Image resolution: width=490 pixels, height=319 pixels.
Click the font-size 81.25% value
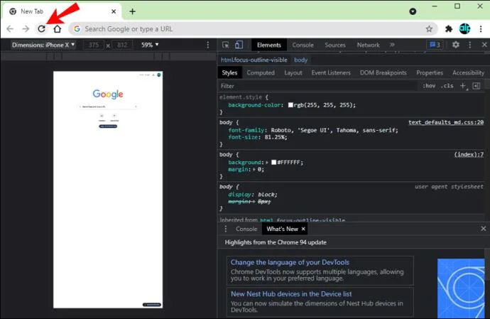274,137
